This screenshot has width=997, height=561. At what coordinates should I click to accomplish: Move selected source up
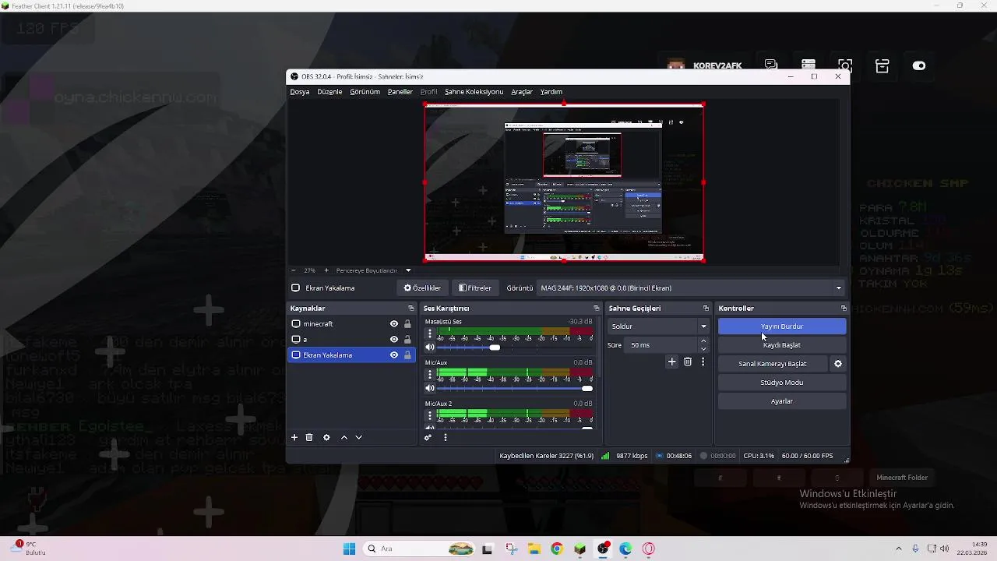(x=344, y=438)
